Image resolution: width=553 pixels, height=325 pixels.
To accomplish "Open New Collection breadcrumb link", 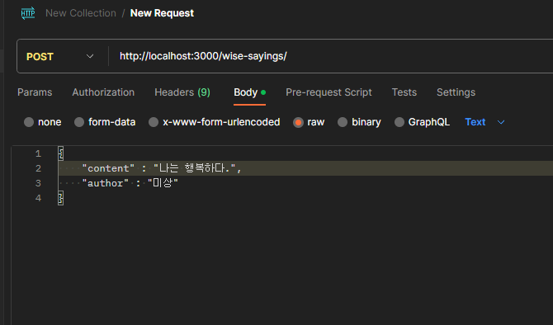I will 81,13.
